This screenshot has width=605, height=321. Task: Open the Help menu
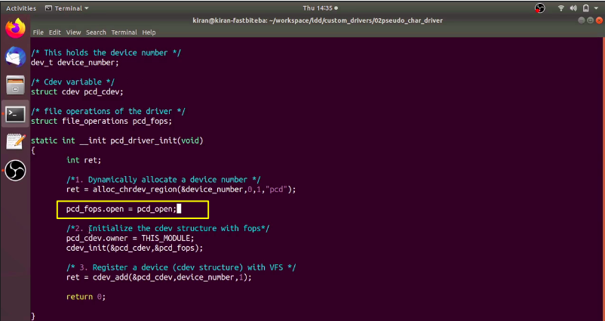149,32
